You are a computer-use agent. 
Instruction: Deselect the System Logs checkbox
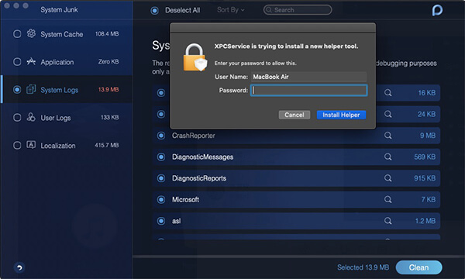click(x=17, y=90)
